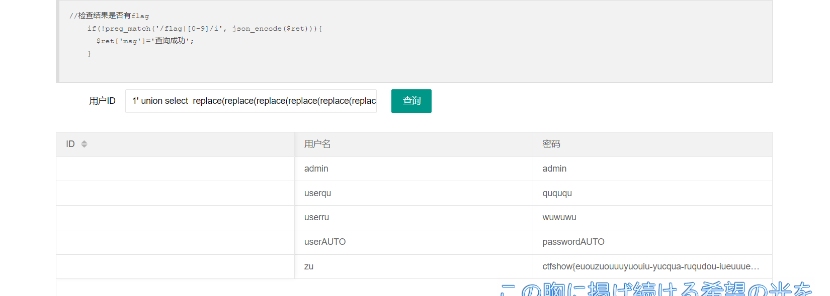The width and height of the screenshot is (830, 296).
Task: Sort ascending using ID column up arrow
Action: (x=84, y=142)
